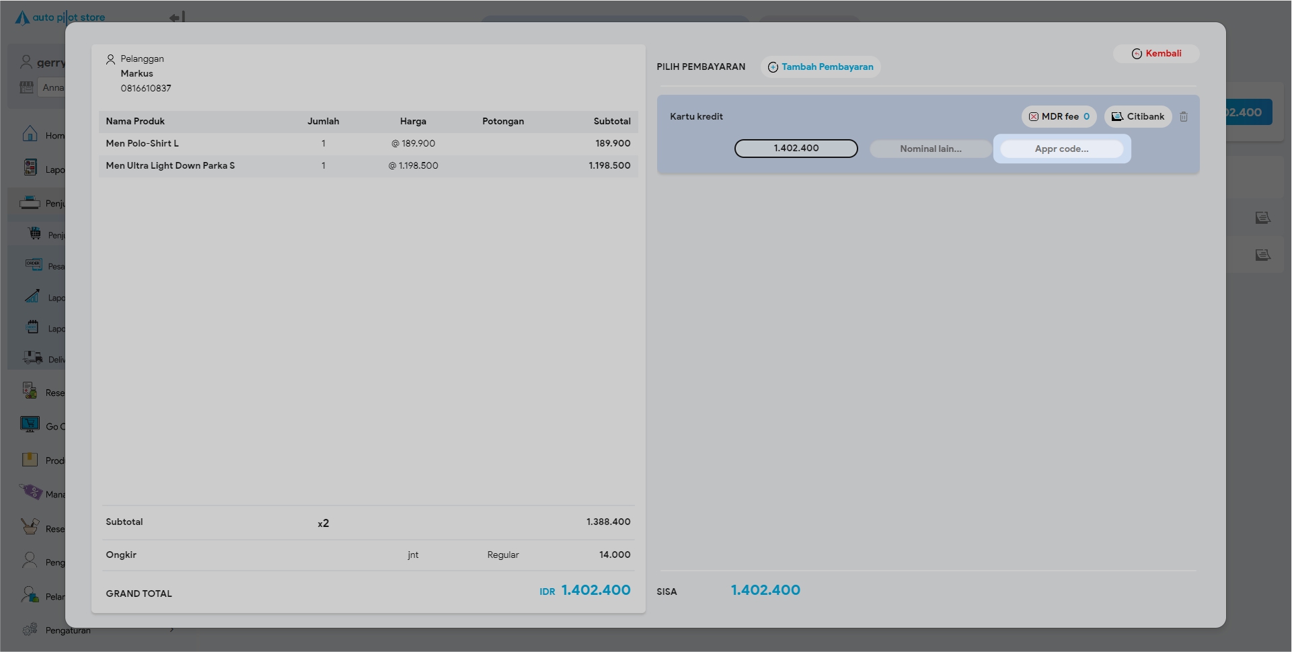Image resolution: width=1292 pixels, height=652 pixels.
Task: Click the Home house icon in sidebar
Action: [30, 134]
